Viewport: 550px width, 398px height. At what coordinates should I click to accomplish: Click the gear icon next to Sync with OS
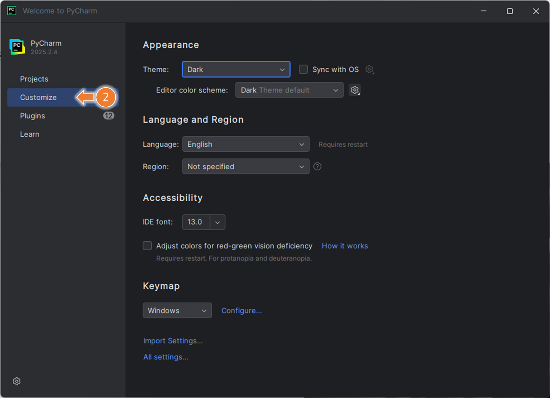(370, 69)
